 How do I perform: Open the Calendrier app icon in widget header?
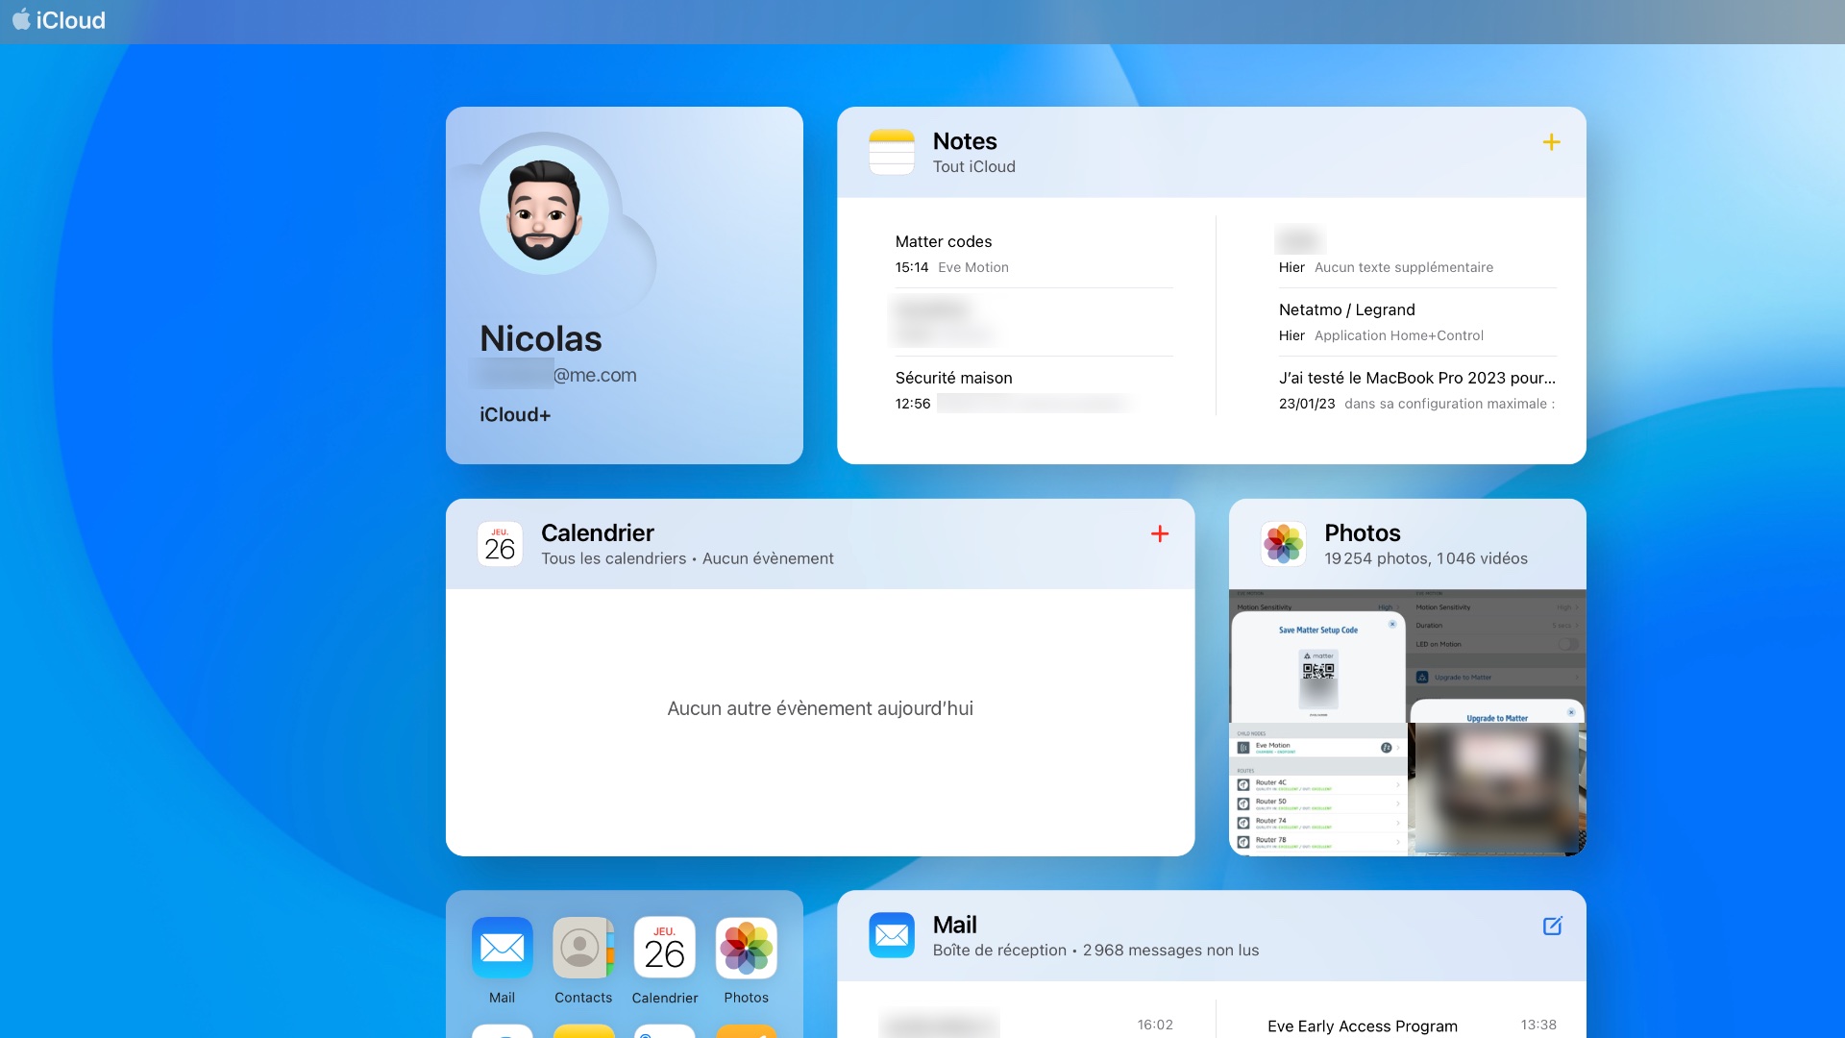500,544
